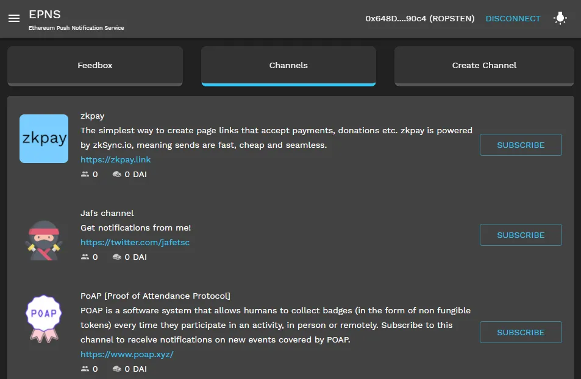This screenshot has width=581, height=379.
Task: Toggle the light/dark theme bulb
Action: (x=560, y=19)
